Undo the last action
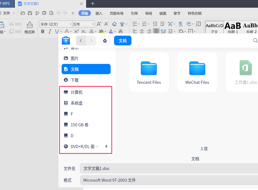258x190 pixels. tap(58, 13)
